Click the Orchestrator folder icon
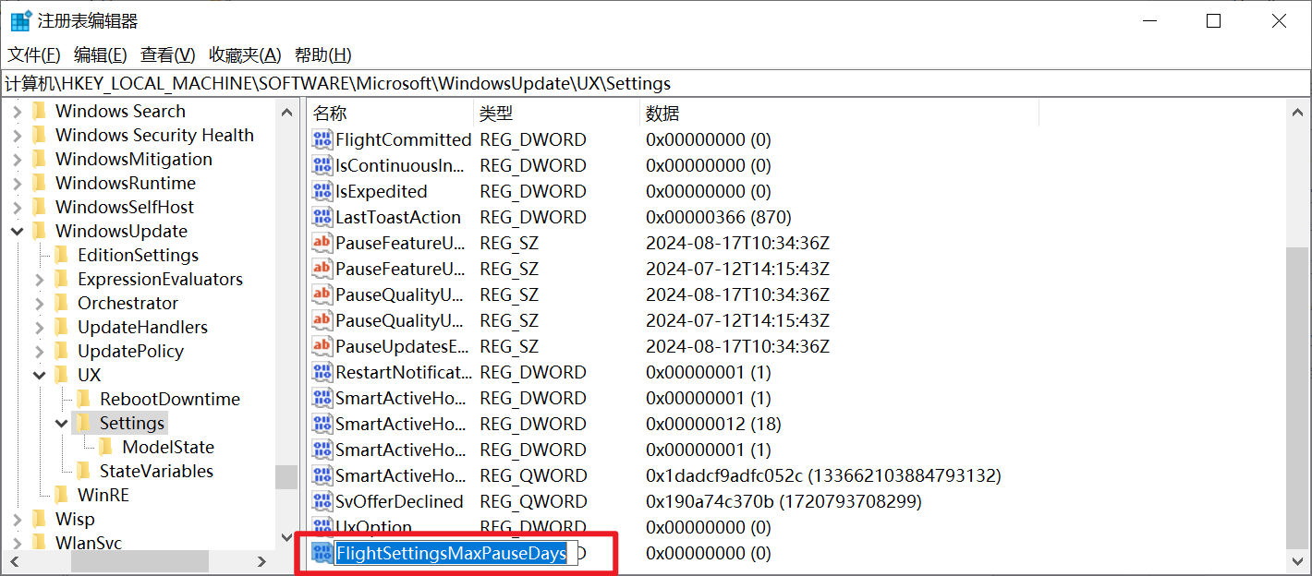Image resolution: width=1312 pixels, height=576 pixels. click(61, 303)
